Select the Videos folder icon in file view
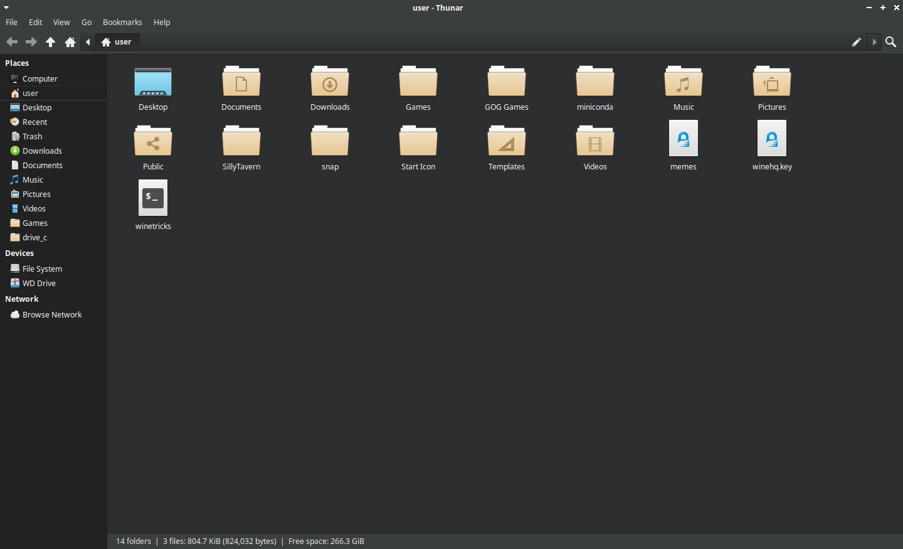This screenshot has height=549, width=903. [595, 142]
